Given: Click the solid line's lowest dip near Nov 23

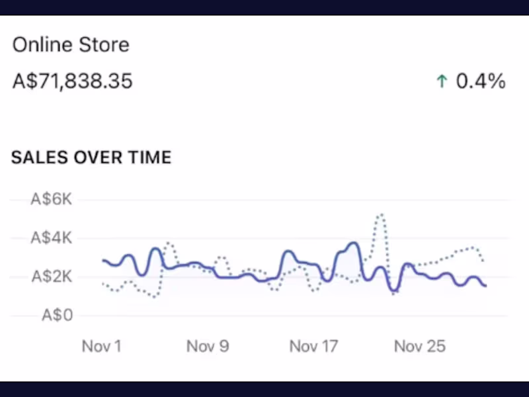Looking at the screenshot, I should (x=394, y=290).
